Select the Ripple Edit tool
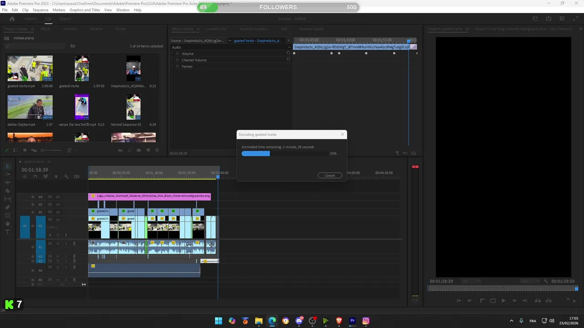Image resolution: width=584 pixels, height=328 pixels. (7, 183)
